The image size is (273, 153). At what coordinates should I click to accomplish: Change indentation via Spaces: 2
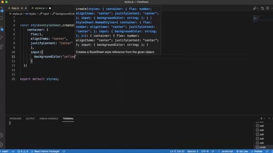point(193,151)
